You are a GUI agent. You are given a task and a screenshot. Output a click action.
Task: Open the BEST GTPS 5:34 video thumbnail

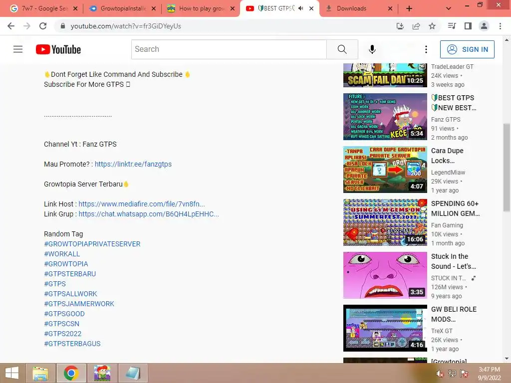(x=385, y=117)
